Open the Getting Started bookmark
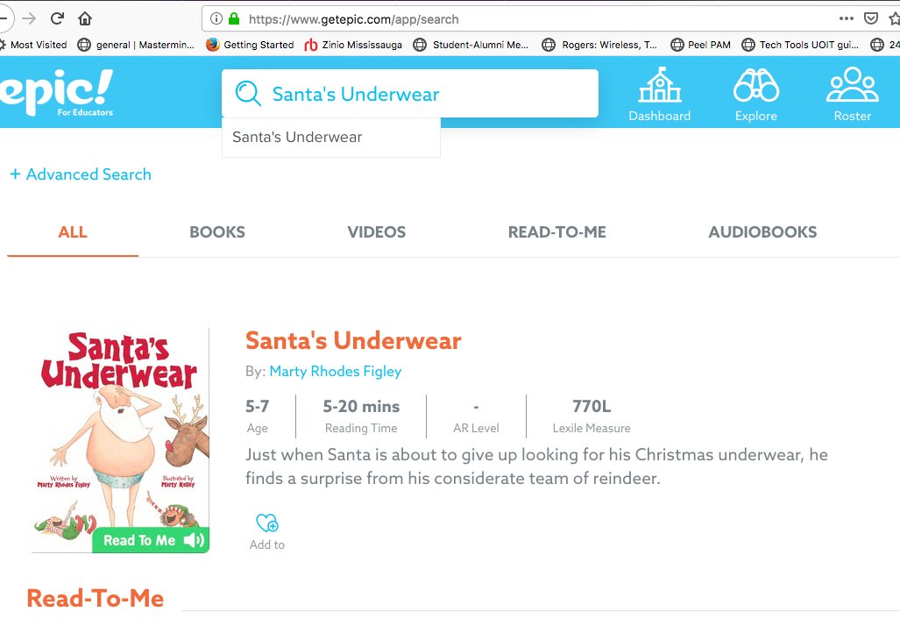 pyautogui.click(x=251, y=45)
